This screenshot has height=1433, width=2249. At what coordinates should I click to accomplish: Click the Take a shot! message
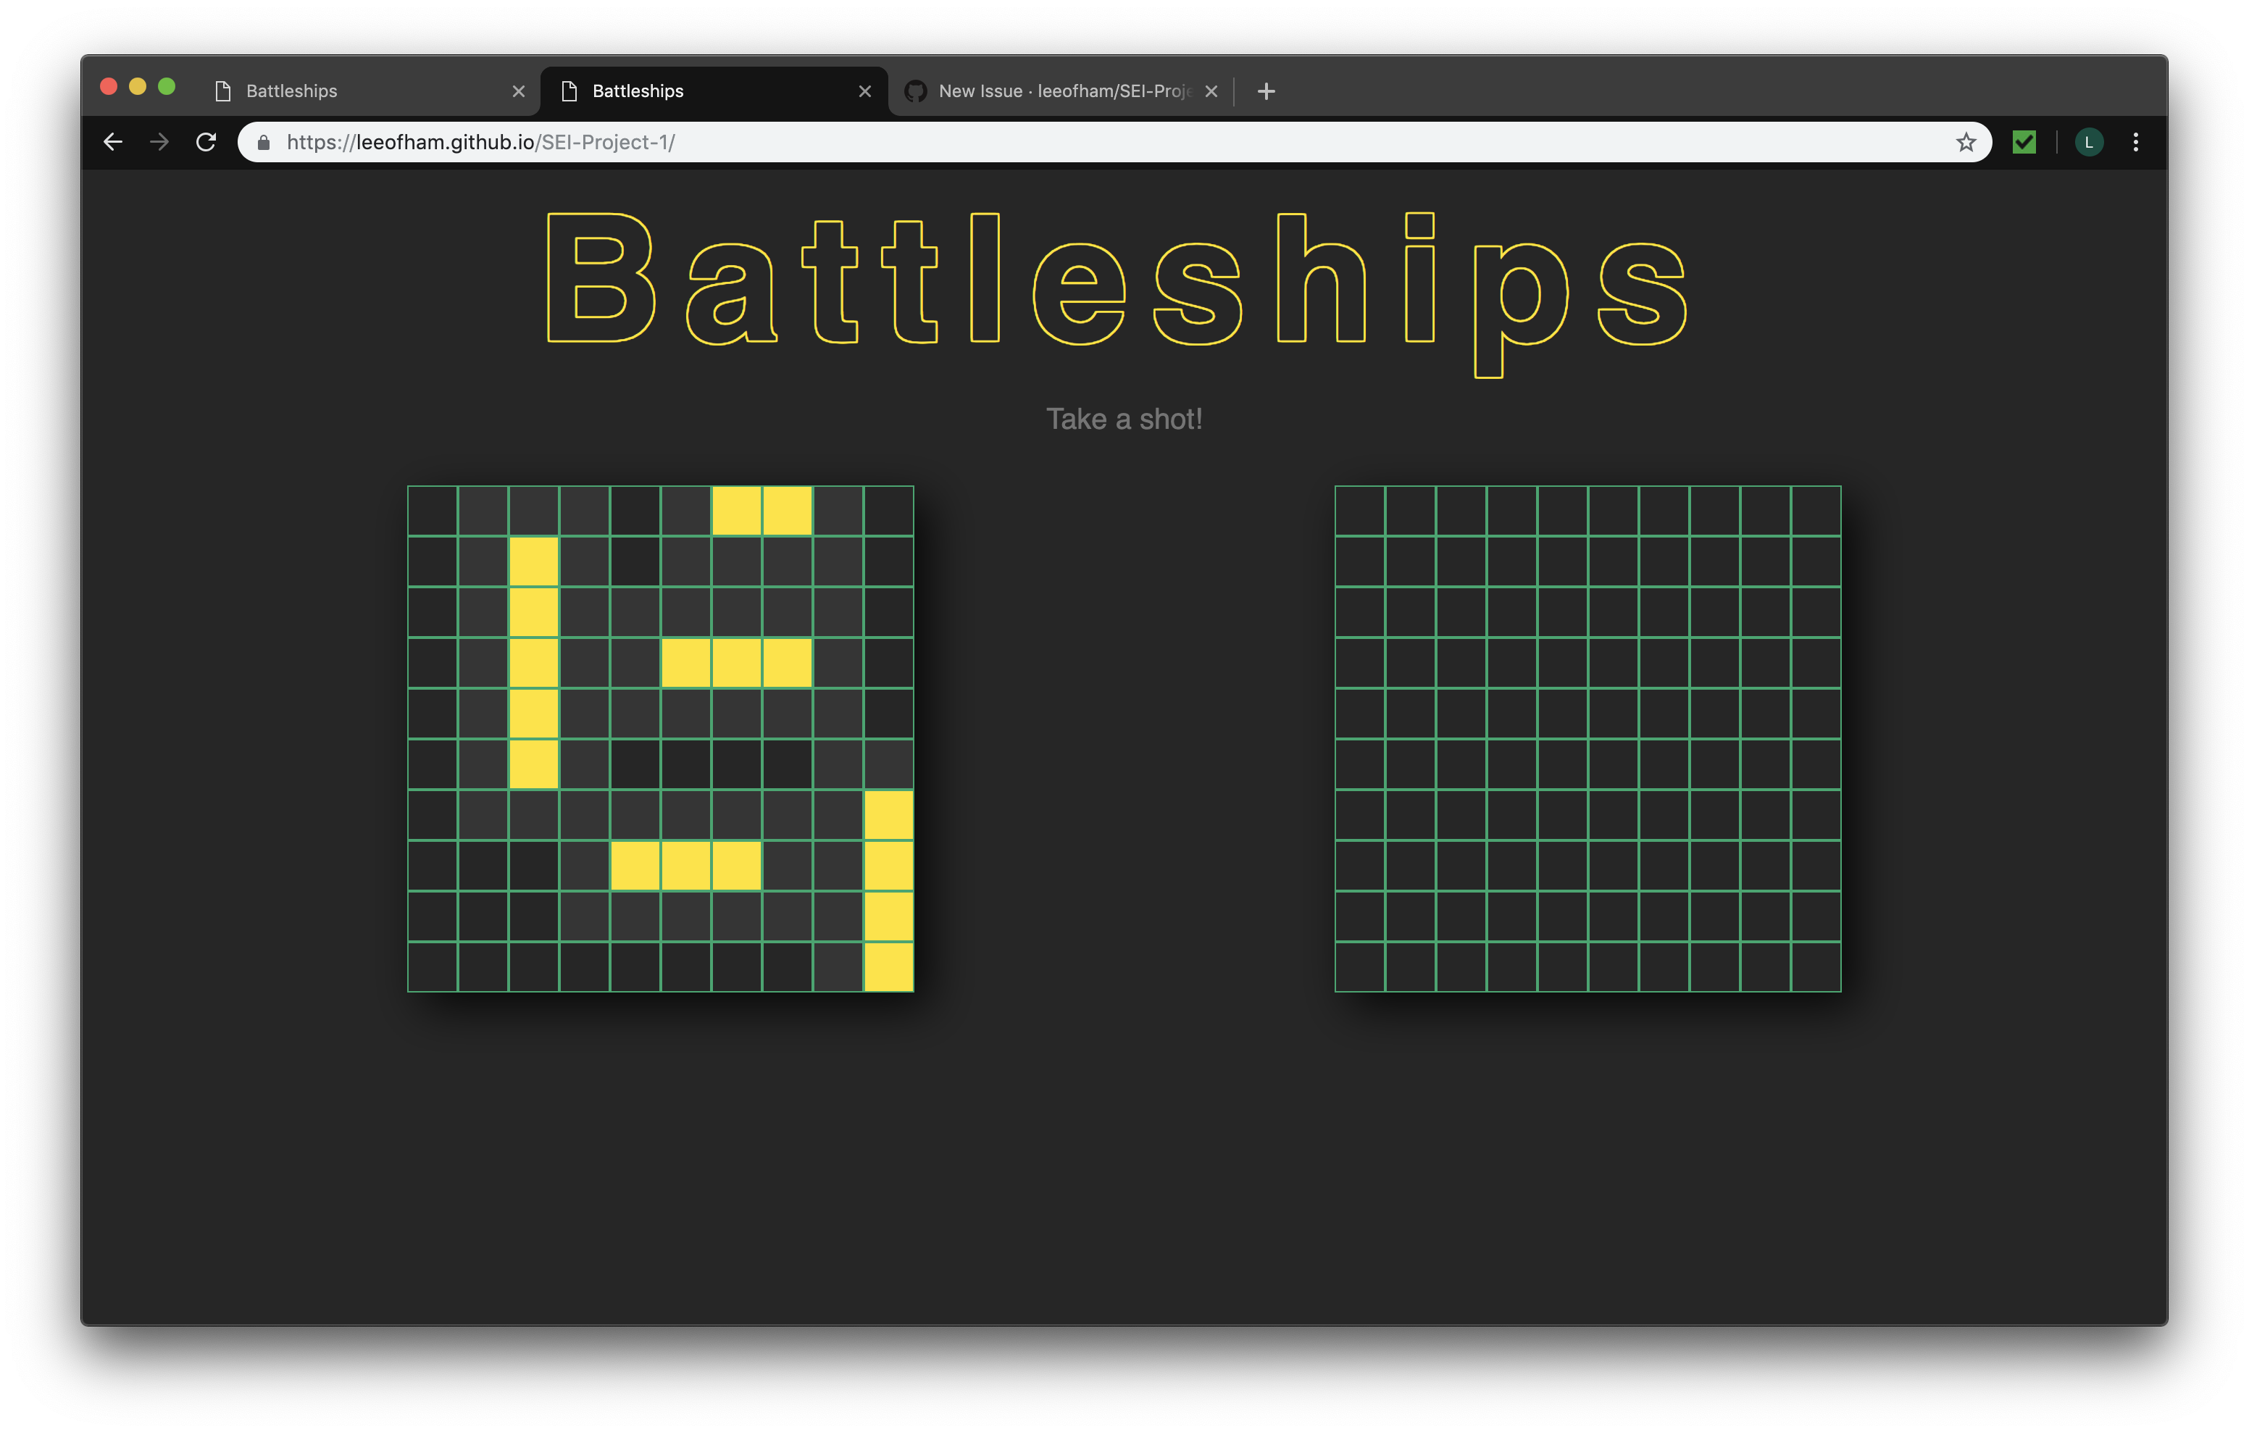[1124, 419]
